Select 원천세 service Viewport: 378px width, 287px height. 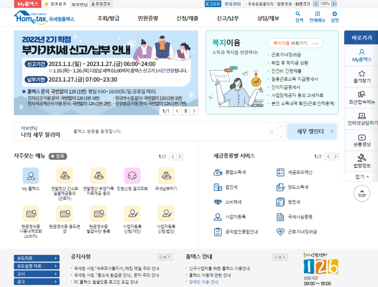(x=288, y=202)
